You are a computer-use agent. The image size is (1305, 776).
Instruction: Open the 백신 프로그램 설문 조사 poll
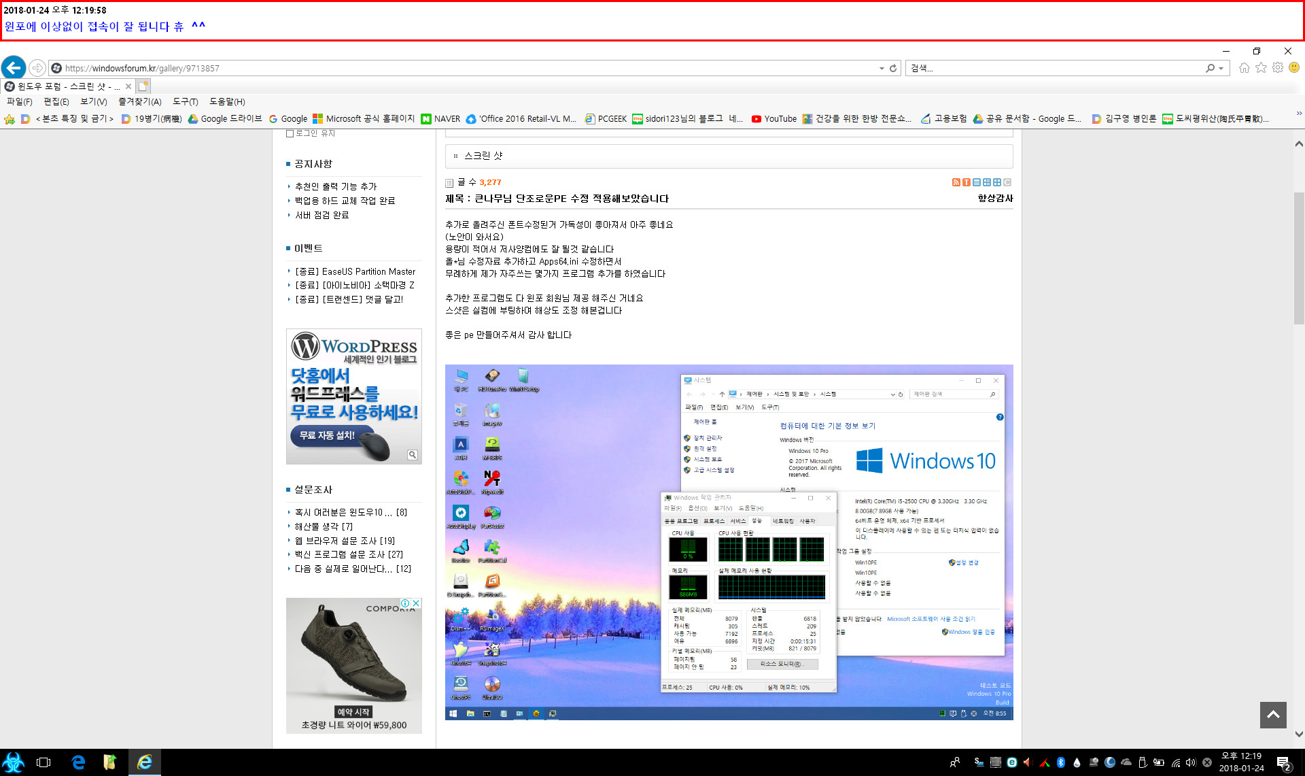click(349, 554)
